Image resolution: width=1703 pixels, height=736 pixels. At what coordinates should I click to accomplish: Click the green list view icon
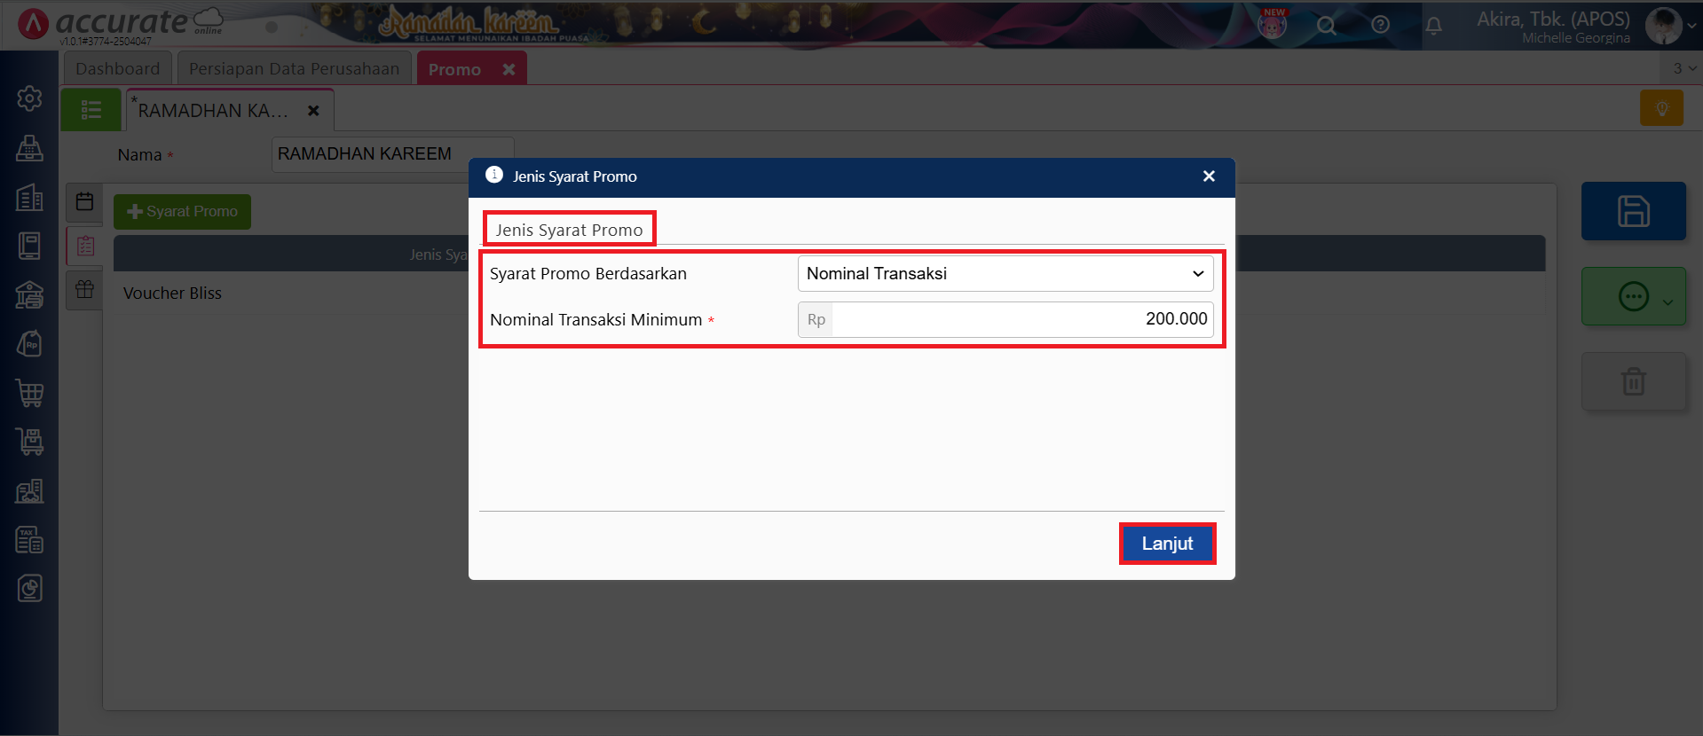point(91,110)
